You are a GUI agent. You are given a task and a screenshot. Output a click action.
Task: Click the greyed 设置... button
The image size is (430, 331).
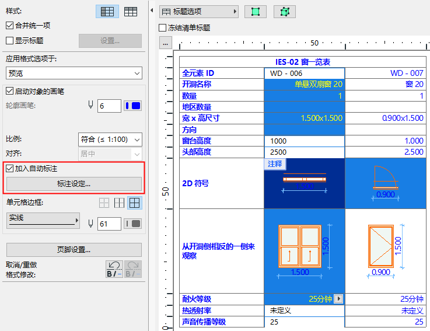pyautogui.click(x=110, y=41)
